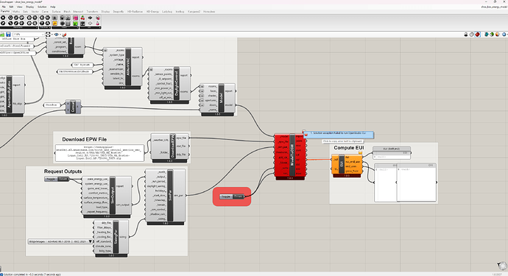Flip the boolean toggle in red highlighted group

click(x=232, y=197)
